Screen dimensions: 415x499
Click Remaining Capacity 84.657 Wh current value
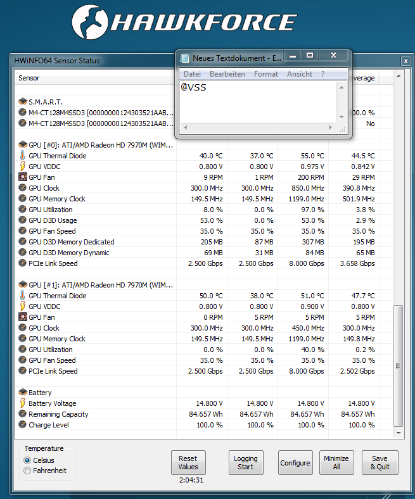(x=205, y=414)
